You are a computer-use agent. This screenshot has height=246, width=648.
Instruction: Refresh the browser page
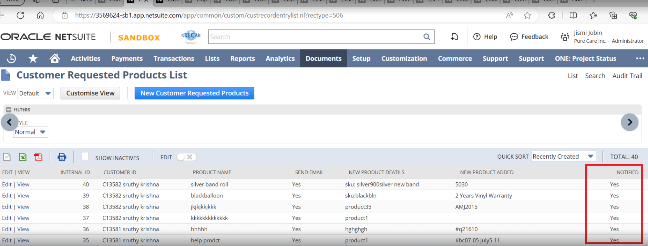20,15
